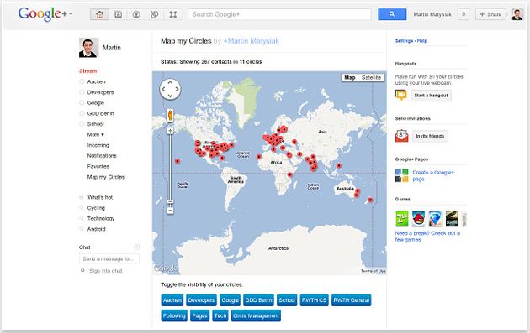Viewport: 530px width, 333px height.
Task: Select the Street View pegman icon
Action: coord(170,116)
